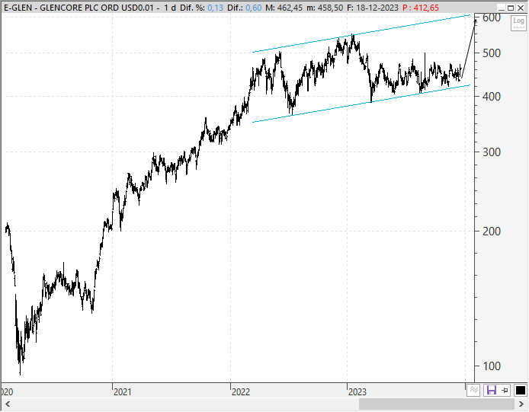Click the 2022 date axis label
Viewport: 529px width, 412px height.
(241, 391)
